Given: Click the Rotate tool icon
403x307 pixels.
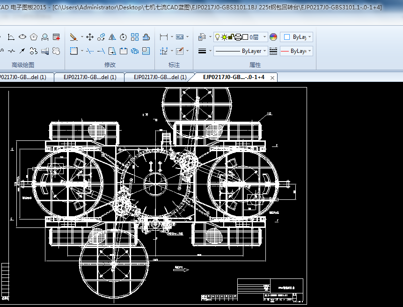Looking at the screenshot, I should (x=124, y=37).
